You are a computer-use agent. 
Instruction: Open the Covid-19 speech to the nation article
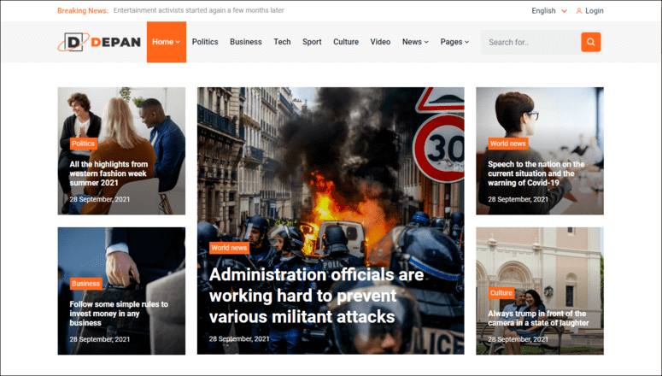coord(536,173)
